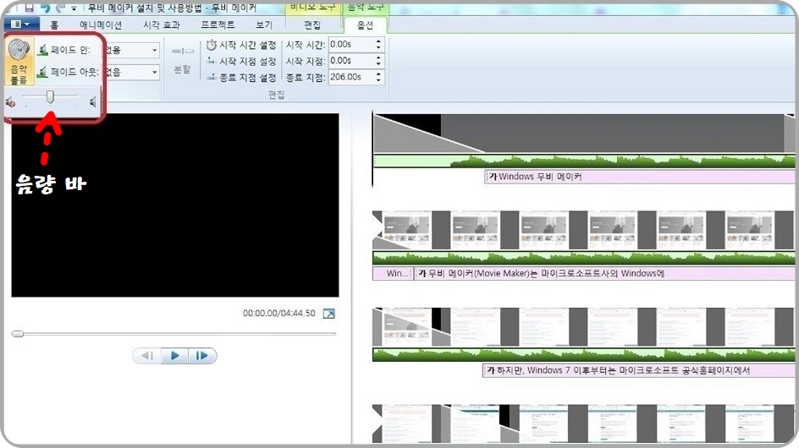Select the video clip above the '하지만' caption
Viewport: 799px width, 448px height.
[584, 327]
